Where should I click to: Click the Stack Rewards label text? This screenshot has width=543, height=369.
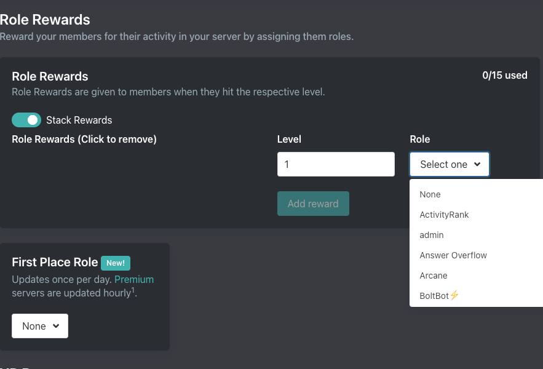(79, 121)
